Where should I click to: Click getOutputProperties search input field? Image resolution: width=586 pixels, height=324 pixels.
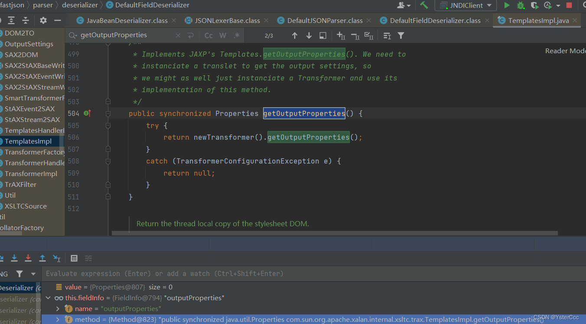(126, 35)
